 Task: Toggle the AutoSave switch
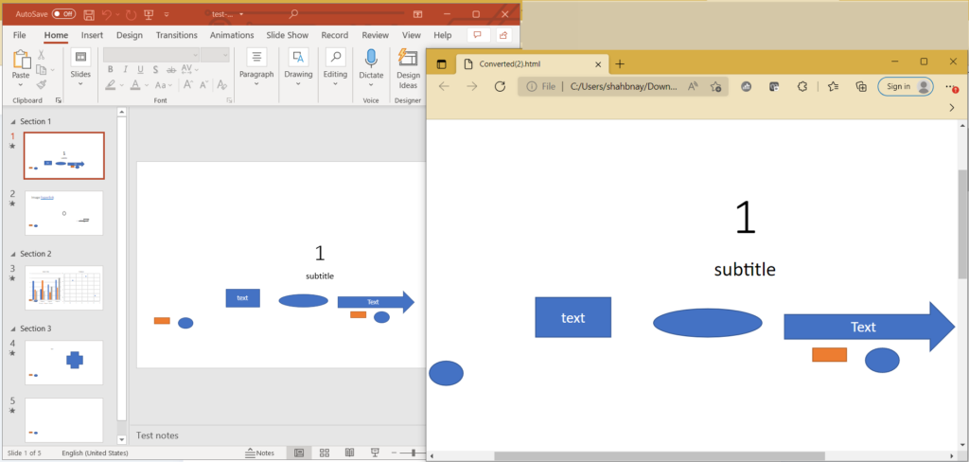tap(63, 14)
